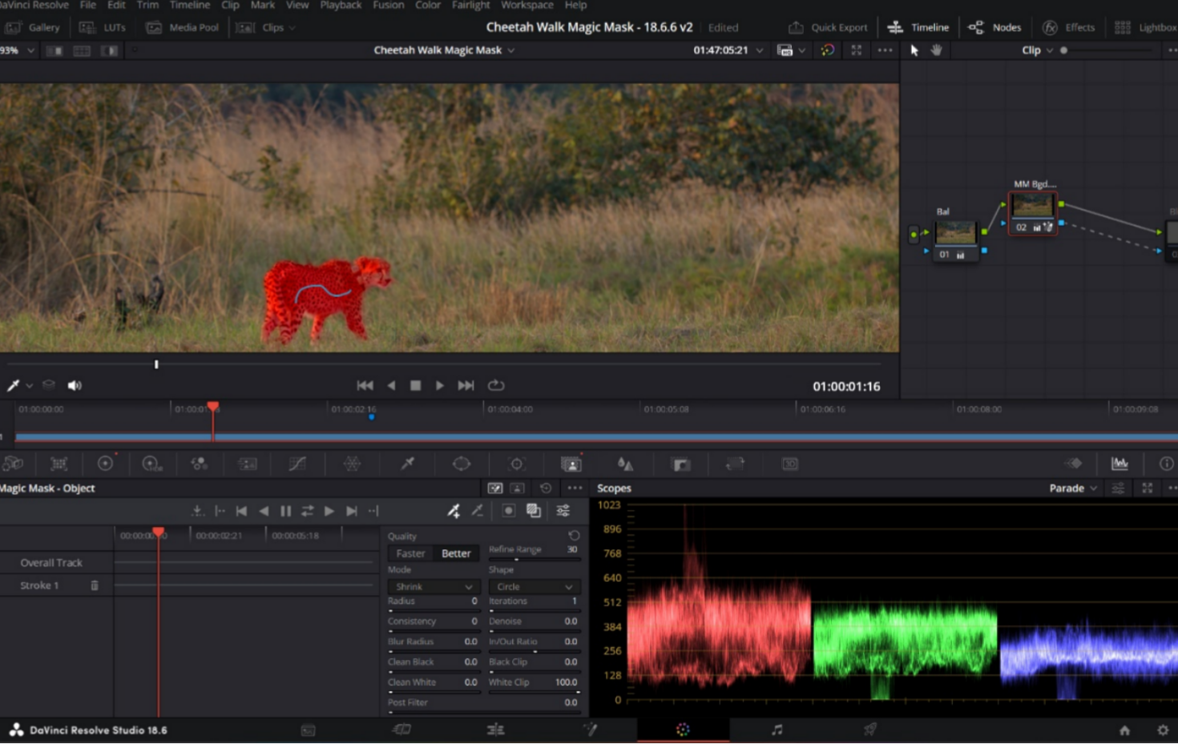Screen dimensions: 1178x744
Task: Select the Qualifier eyedropper palette
Action: click(407, 464)
